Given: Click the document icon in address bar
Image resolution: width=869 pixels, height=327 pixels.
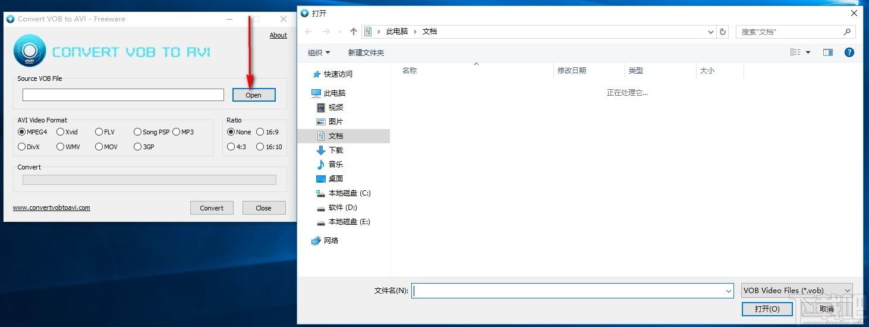Looking at the screenshot, I should click(x=368, y=32).
